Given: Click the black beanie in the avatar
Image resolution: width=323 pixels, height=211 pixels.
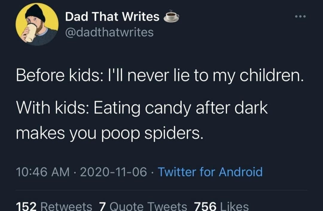Looking at the screenshot, I should 36,13.
